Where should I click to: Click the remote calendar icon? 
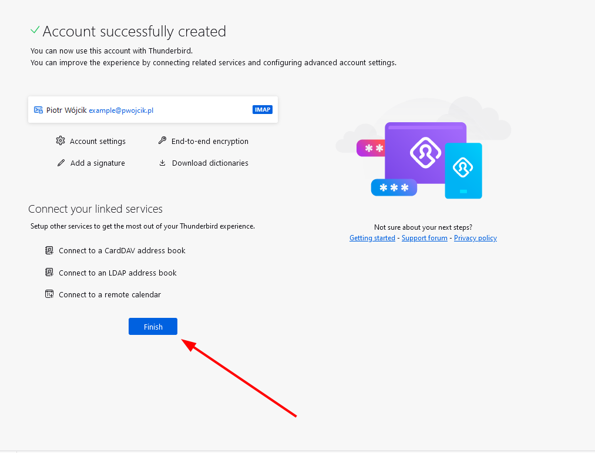tap(49, 294)
